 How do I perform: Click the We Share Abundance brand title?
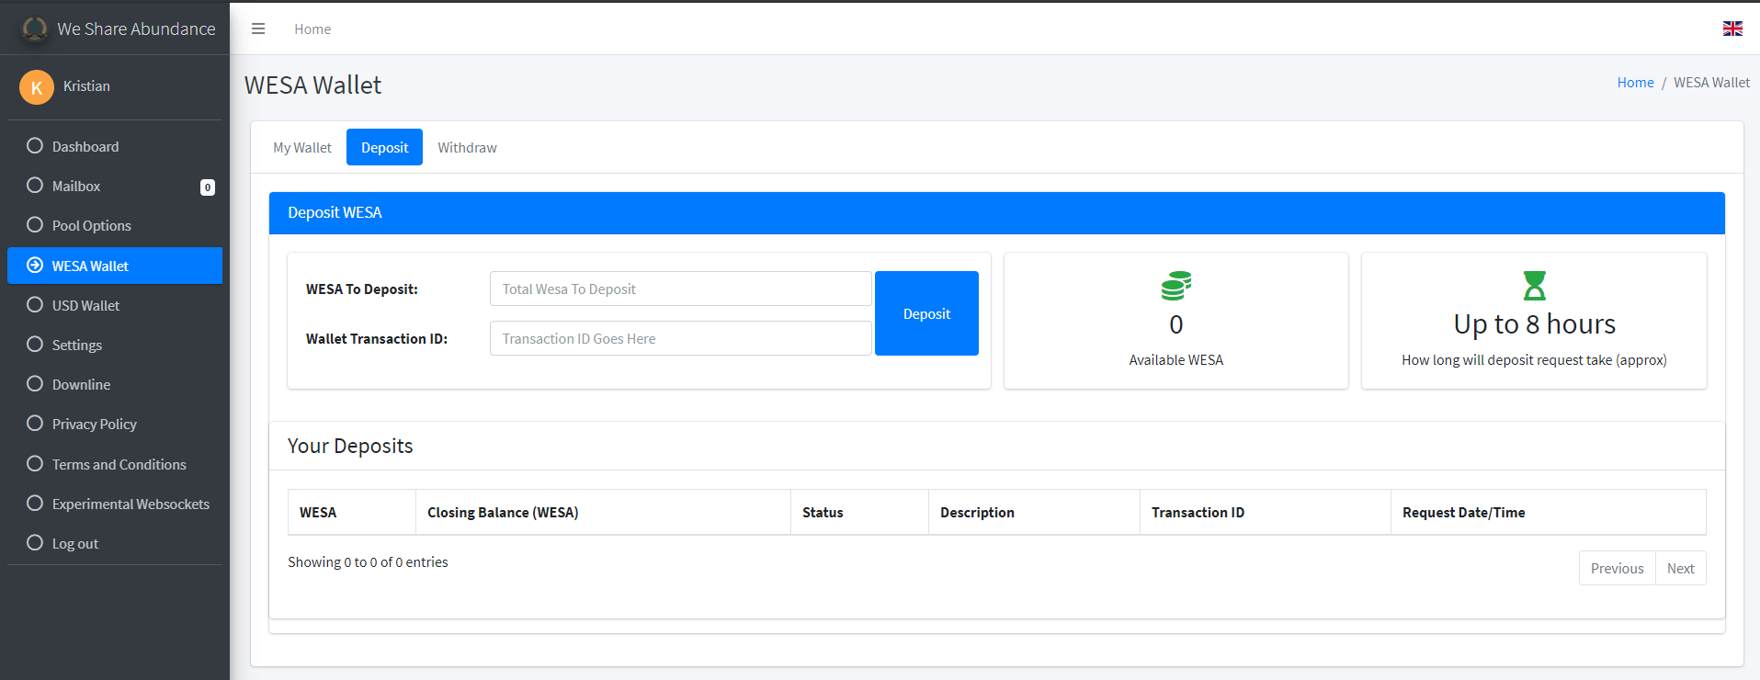tap(136, 28)
